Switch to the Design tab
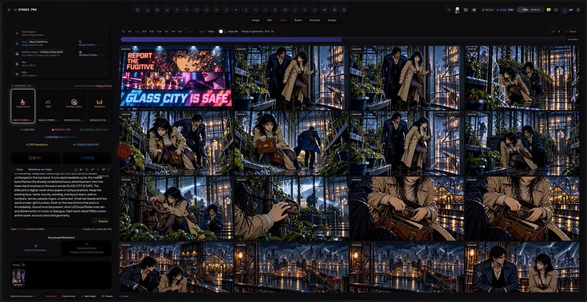The height and width of the screenshot is (302, 587). coord(332,20)
